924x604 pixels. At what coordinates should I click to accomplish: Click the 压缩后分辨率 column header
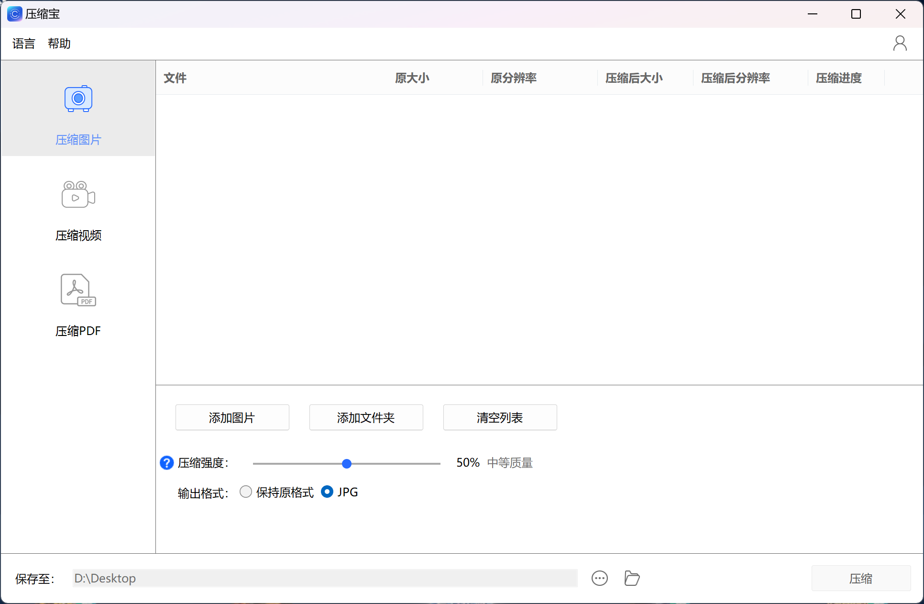click(x=736, y=78)
